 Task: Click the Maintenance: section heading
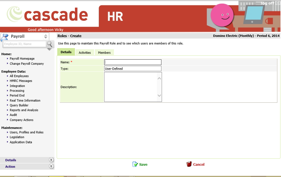(12, 128)
